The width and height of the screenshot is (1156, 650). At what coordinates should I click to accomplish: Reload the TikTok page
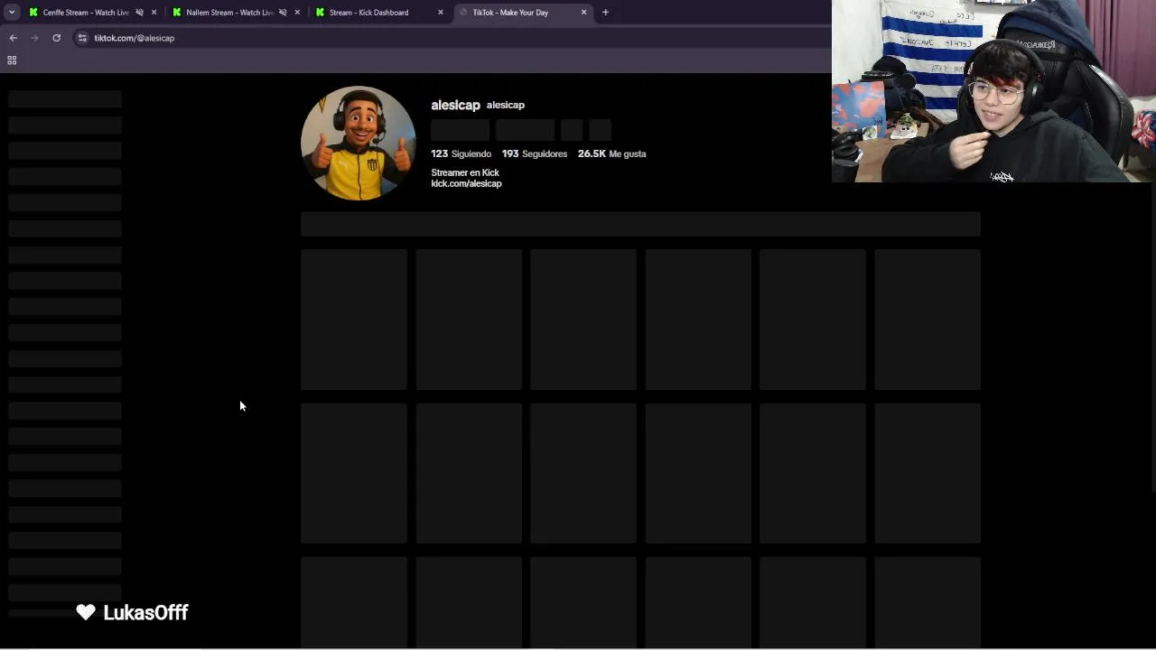coord(56,38)
